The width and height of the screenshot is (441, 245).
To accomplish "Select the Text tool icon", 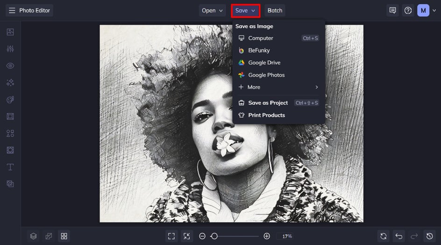I will (x=10, y=167).
